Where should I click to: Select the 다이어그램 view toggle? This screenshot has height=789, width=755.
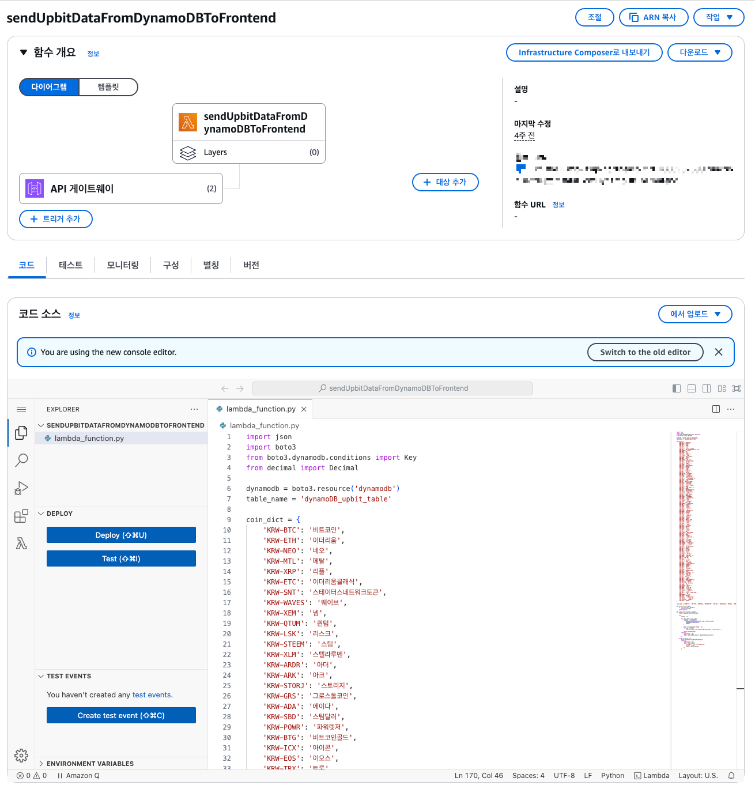[x=49, y=87]
